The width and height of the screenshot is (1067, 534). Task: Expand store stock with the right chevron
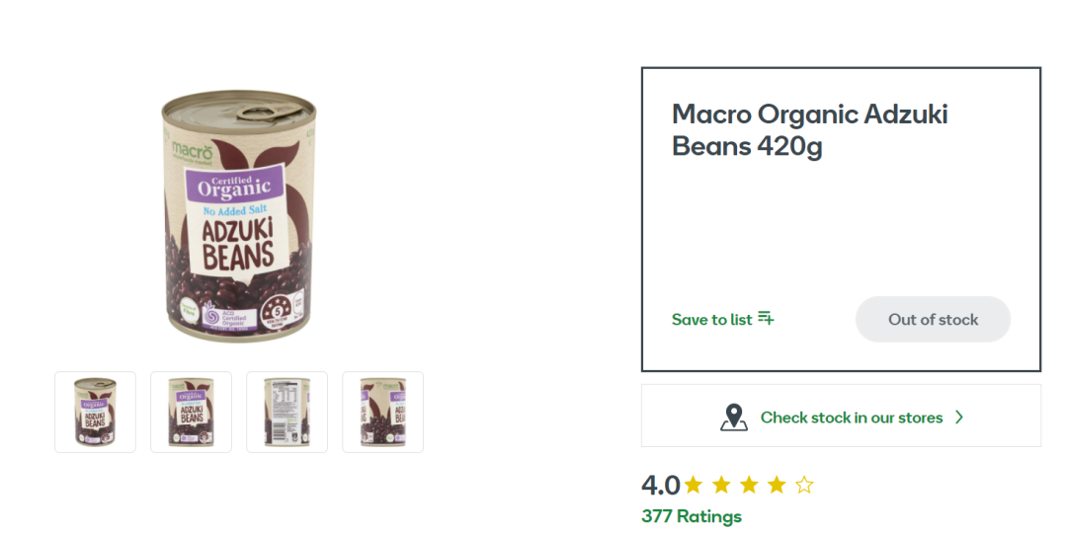(958, 418)
